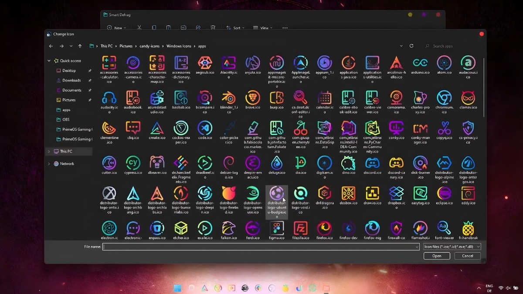This screenshot has height=294, width=523.
Task: Select the burp.ico icon
Action: point(277,100)
